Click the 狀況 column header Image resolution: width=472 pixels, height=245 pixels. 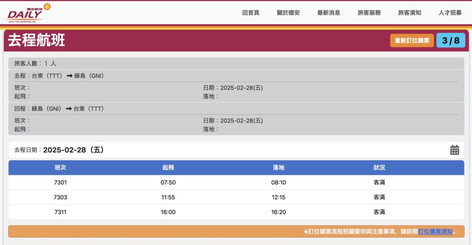tap(379, 168)
